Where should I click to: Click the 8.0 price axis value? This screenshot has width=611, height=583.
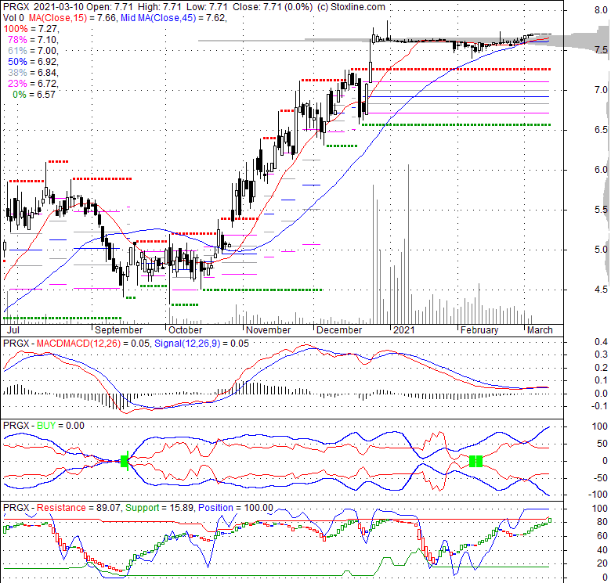601,10
